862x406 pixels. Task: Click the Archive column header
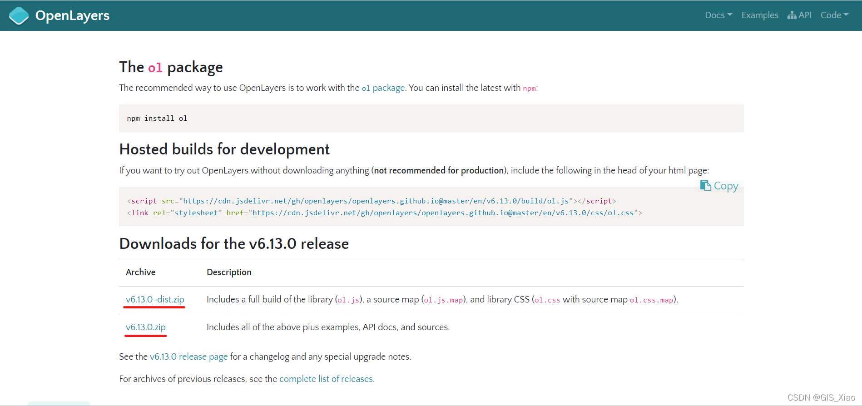141,272
